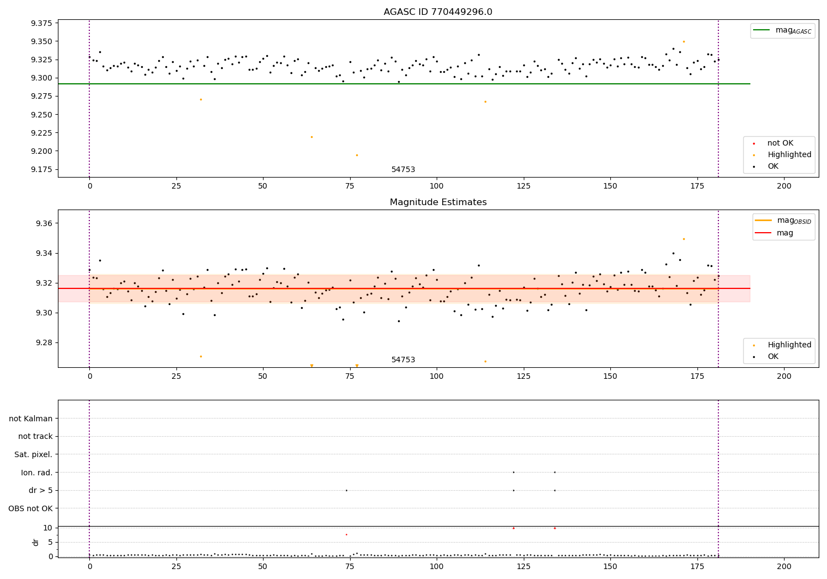
Task: Click orange line sample beside mag OBSID
Action: click(x=764, y=221)
